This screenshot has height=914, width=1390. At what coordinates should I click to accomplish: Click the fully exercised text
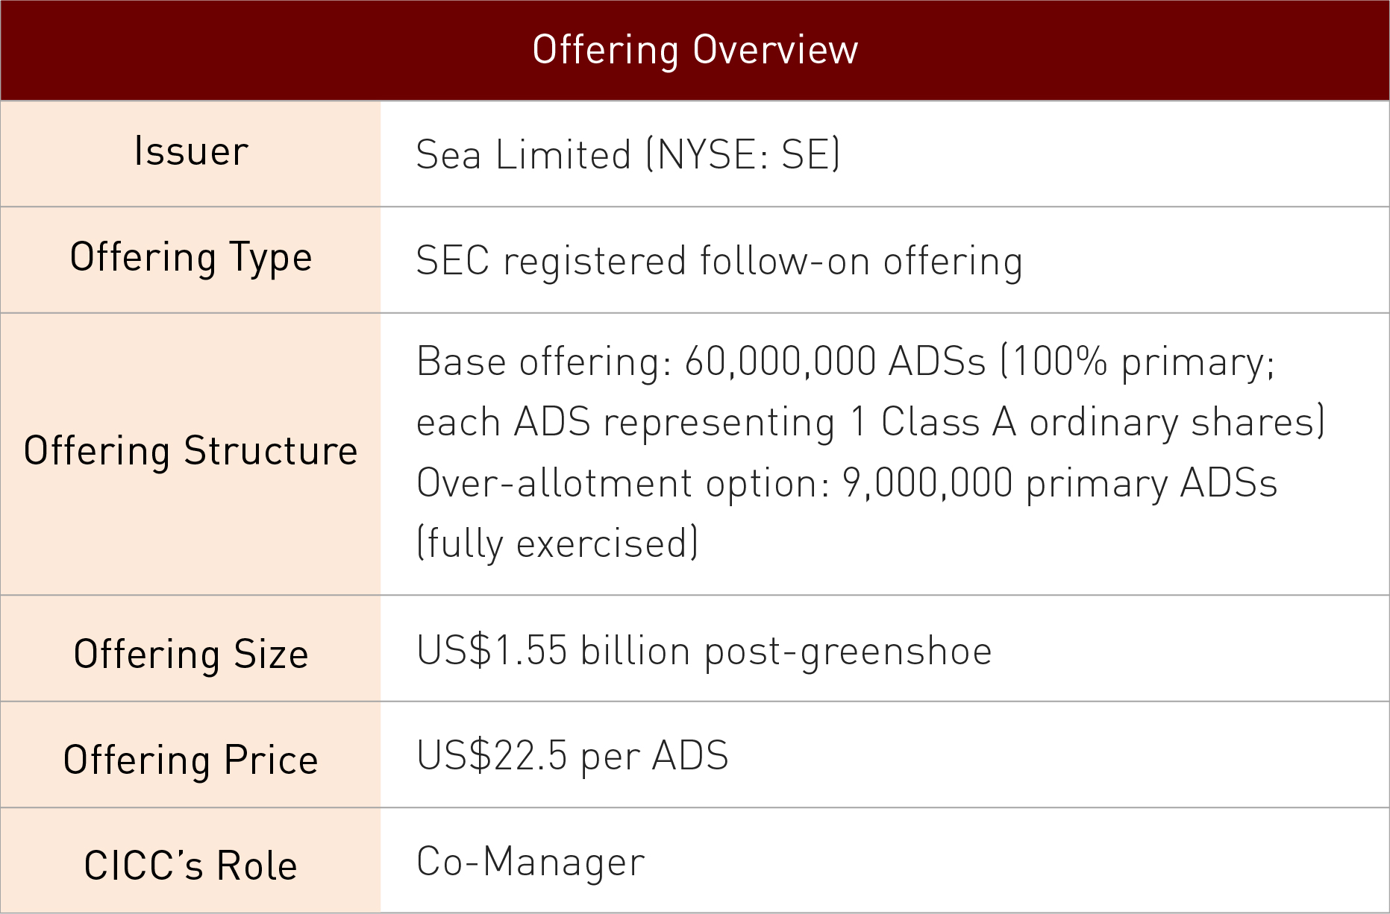click(x=557, y=543)
